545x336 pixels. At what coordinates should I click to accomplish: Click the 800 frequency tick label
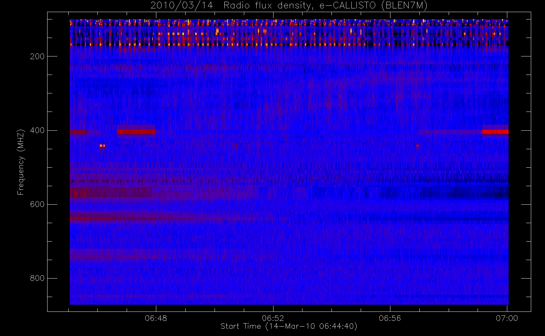[37, 278]
